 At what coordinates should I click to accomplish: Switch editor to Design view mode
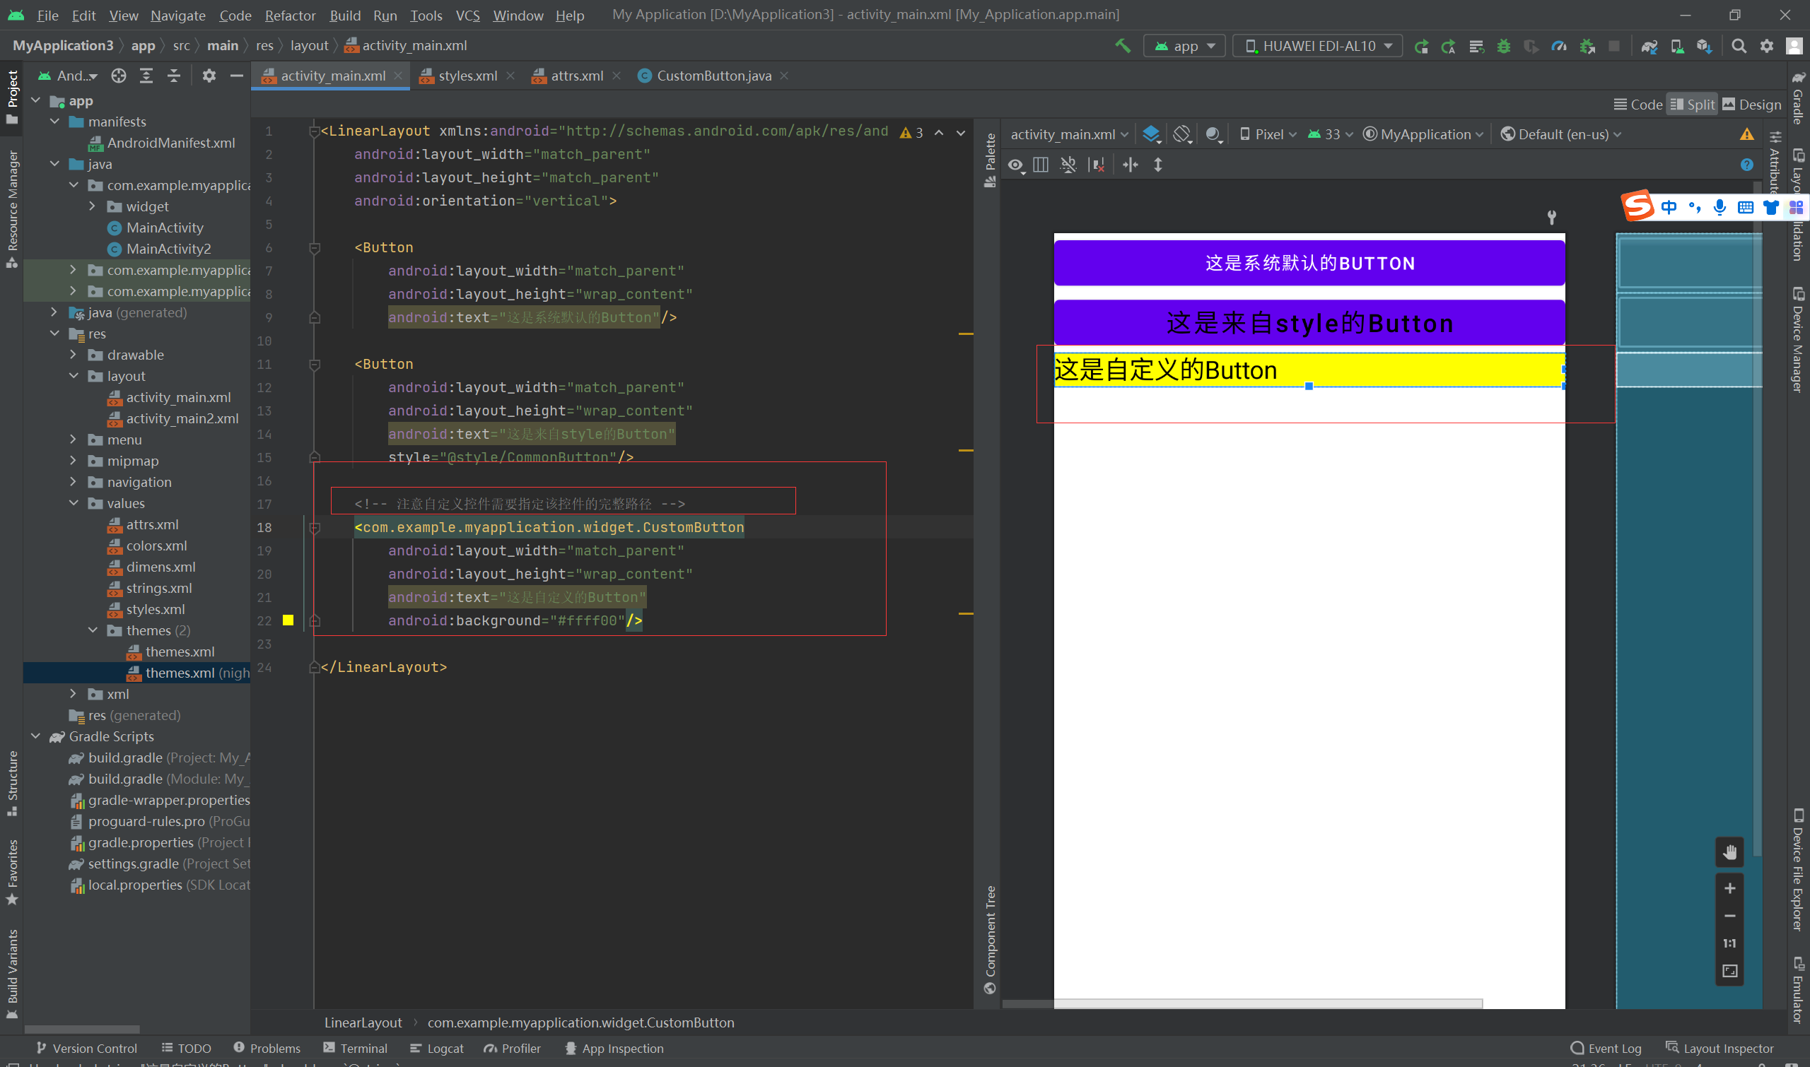point(1752,105)
